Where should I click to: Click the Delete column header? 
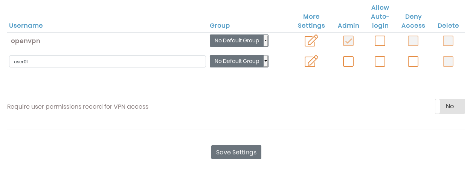[448, 25]
